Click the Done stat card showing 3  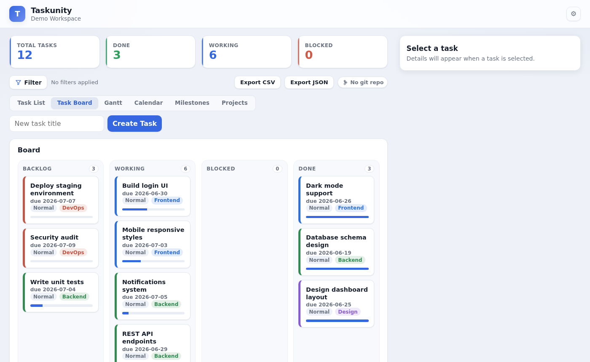(x=150, y=52)
